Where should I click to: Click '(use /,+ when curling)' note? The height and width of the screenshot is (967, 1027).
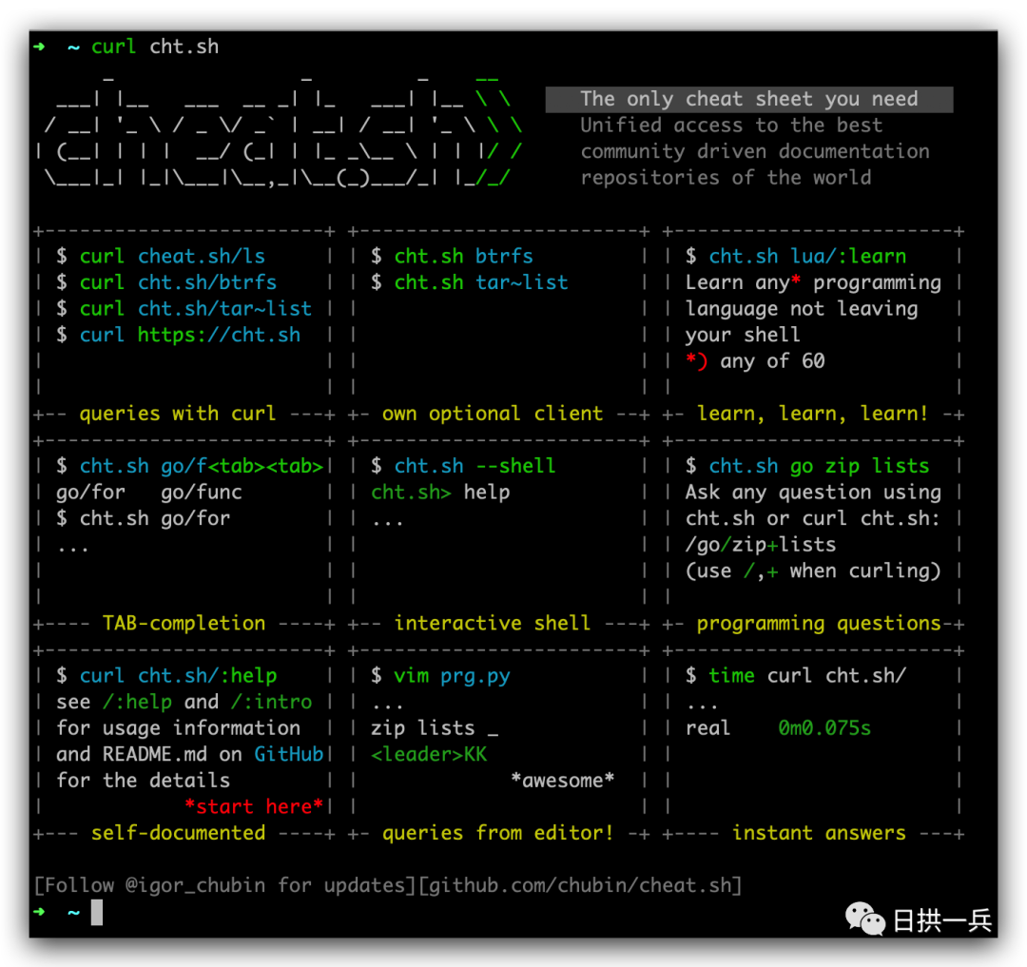point(813,571)
